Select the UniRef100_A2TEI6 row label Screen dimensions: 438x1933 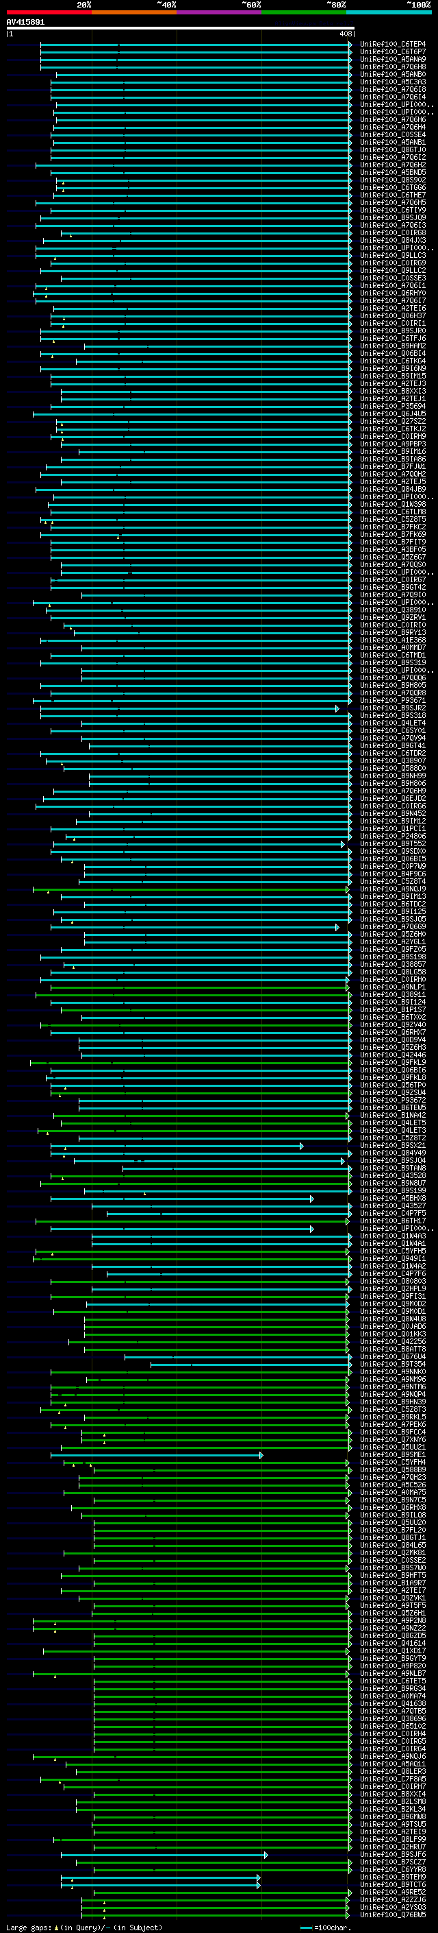pos(392,308)
